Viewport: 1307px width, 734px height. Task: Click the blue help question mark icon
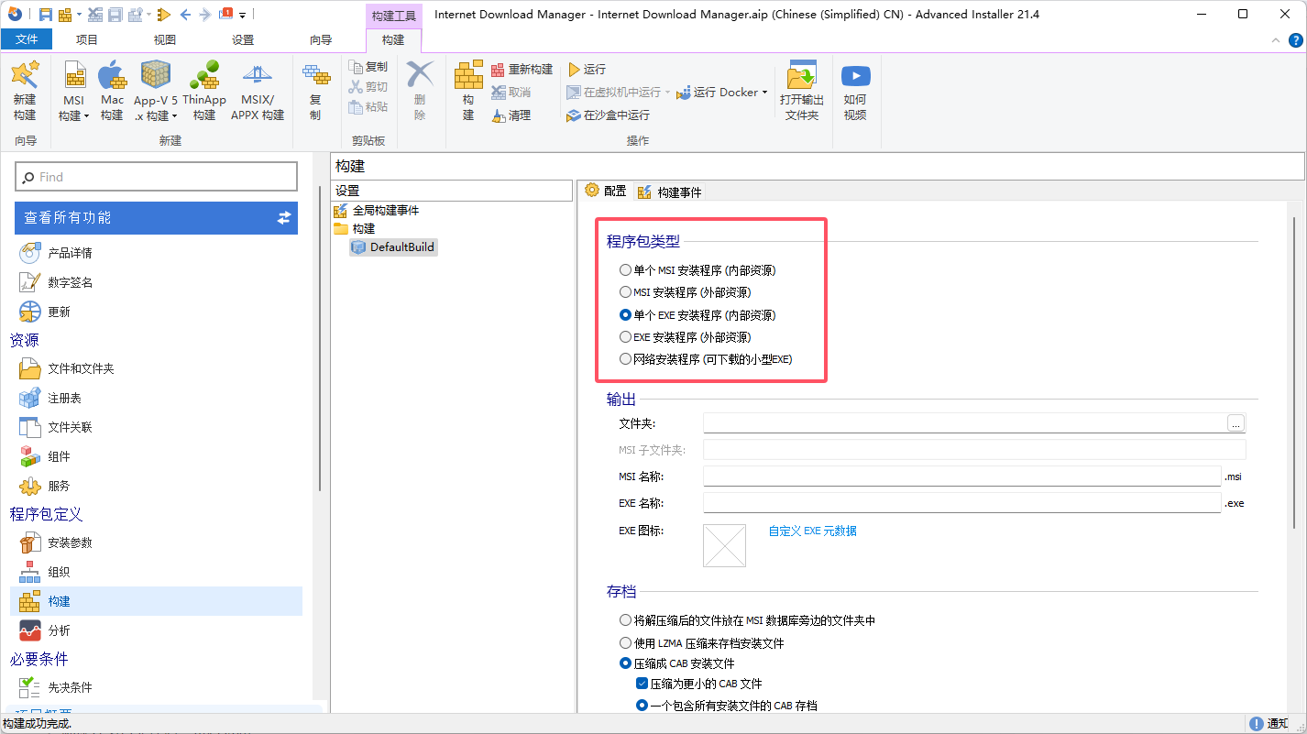click(1294, 40)
